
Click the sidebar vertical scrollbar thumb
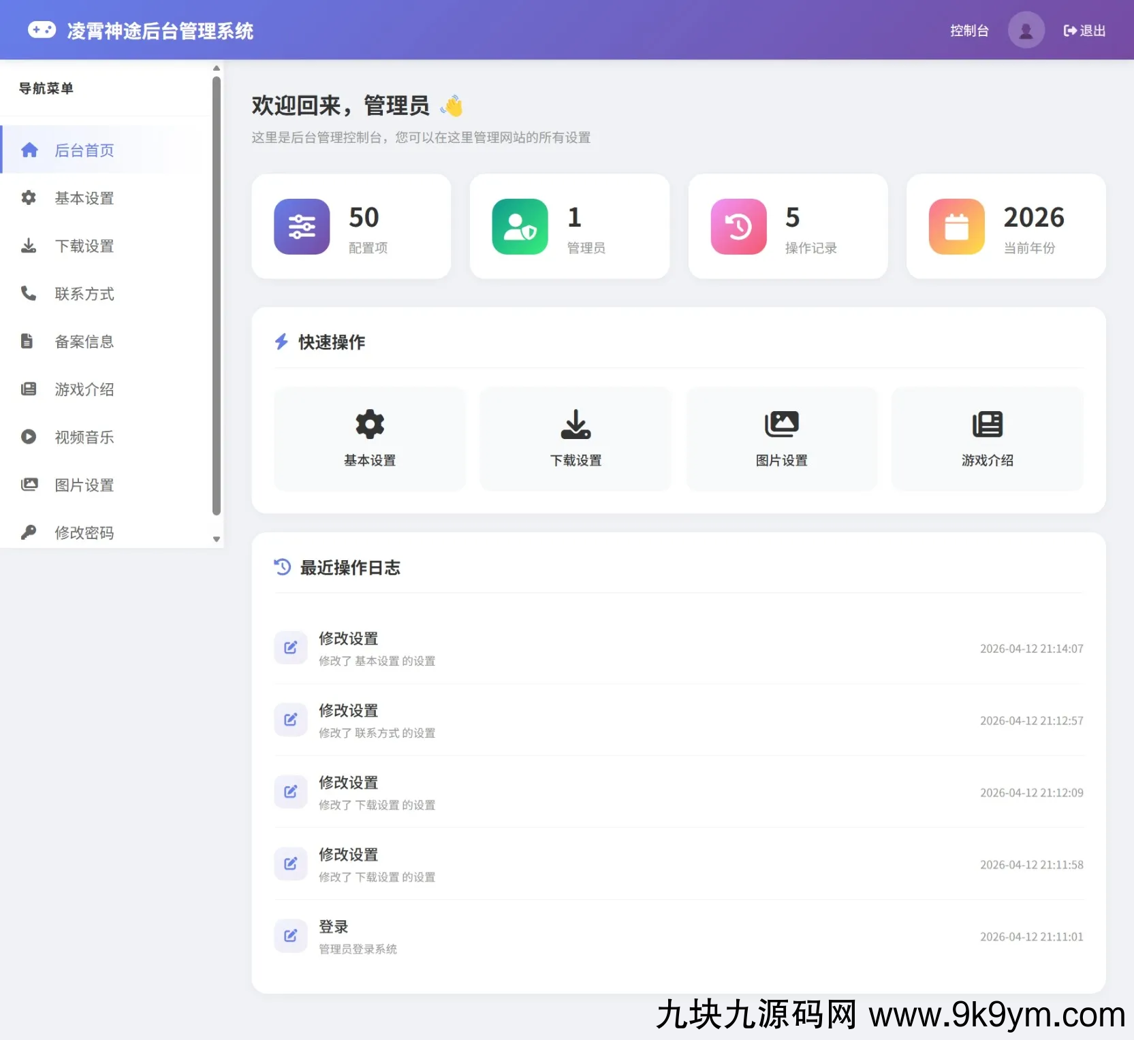(x=217, y=295)
